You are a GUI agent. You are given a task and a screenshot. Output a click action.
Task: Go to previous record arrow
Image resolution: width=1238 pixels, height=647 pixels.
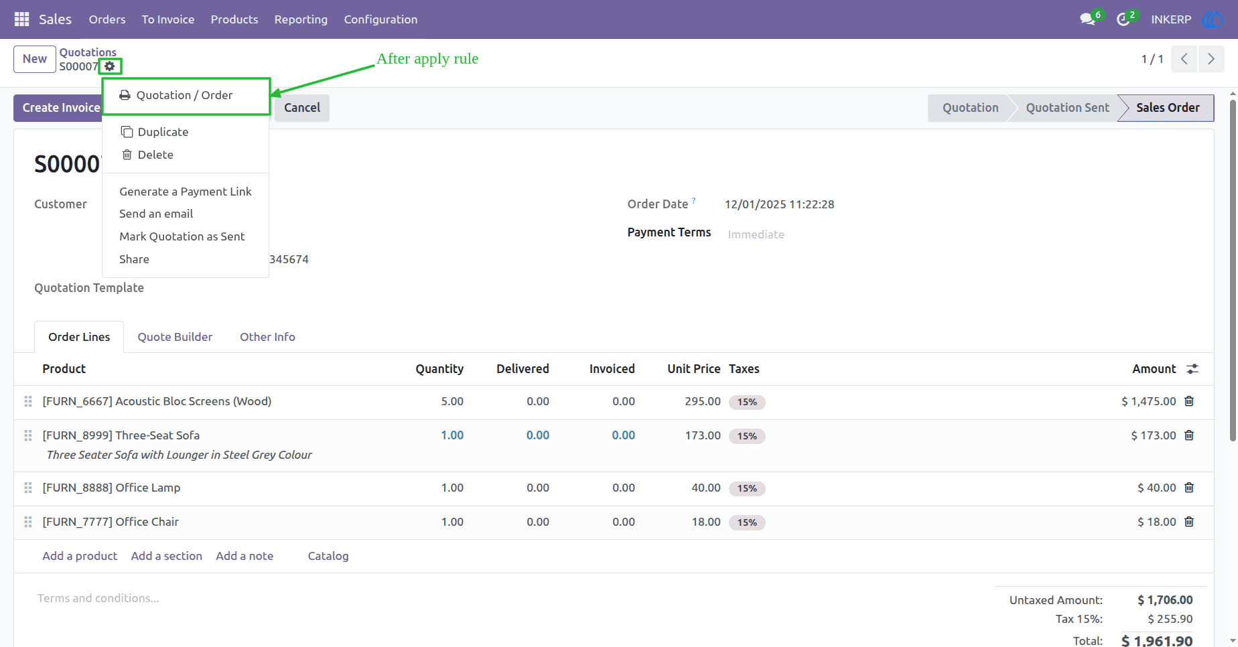point(1184,59)
